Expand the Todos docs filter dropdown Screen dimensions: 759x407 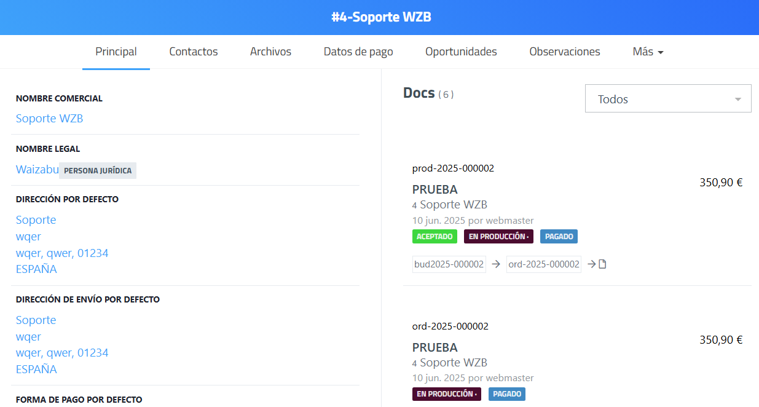(667, 99)
